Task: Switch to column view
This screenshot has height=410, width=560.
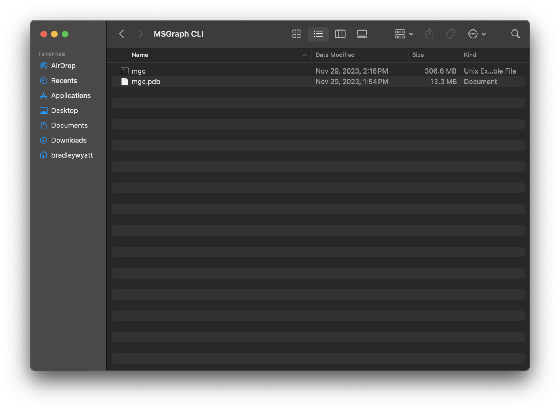Action: pos(340,34)
